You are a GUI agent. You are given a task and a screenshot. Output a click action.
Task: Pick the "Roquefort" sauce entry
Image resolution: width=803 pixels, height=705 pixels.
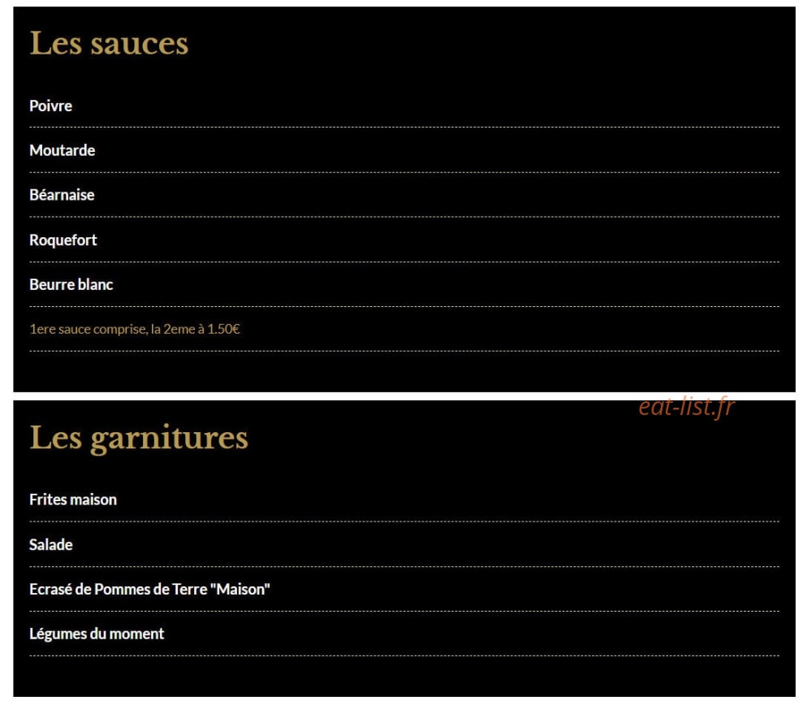click(63, 240)
